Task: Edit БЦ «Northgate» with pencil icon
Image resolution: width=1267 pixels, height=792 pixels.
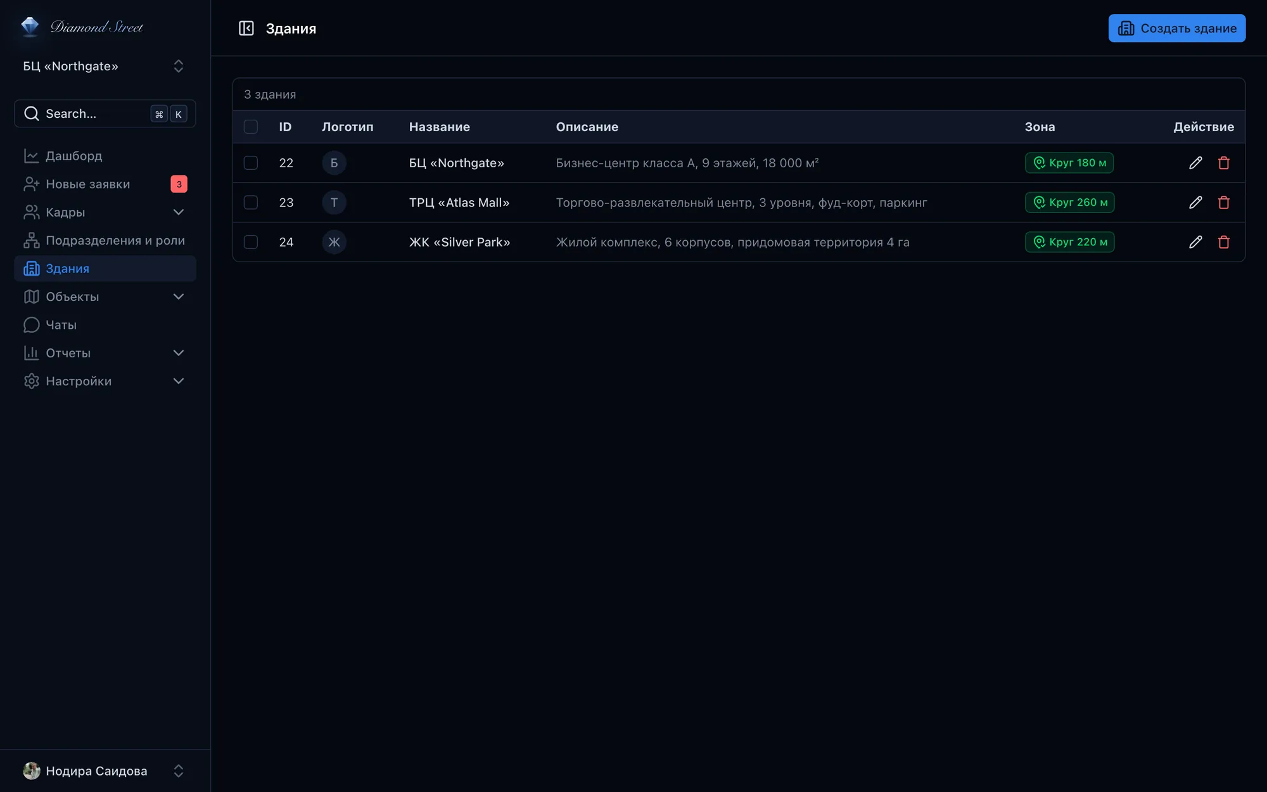Action: pos(1195,163)
